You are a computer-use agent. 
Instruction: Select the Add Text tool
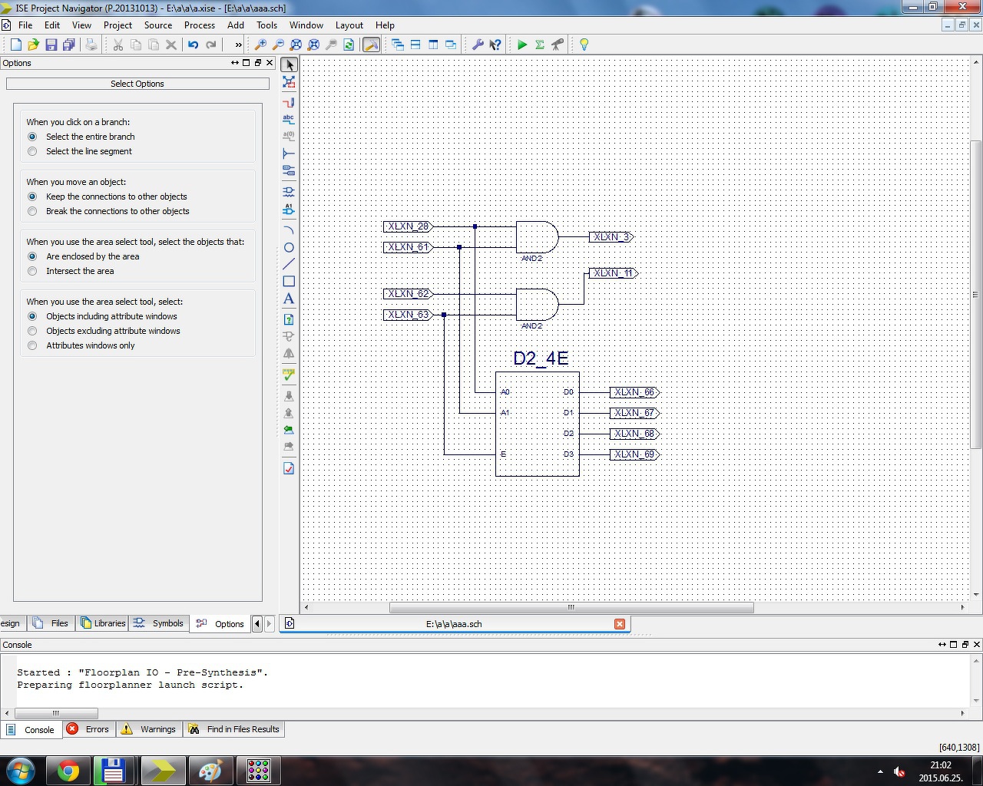pos(289,299)
